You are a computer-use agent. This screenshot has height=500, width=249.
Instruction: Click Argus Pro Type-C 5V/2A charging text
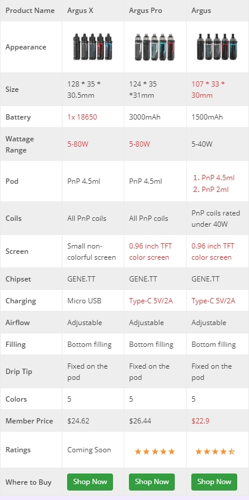(151, 301)
